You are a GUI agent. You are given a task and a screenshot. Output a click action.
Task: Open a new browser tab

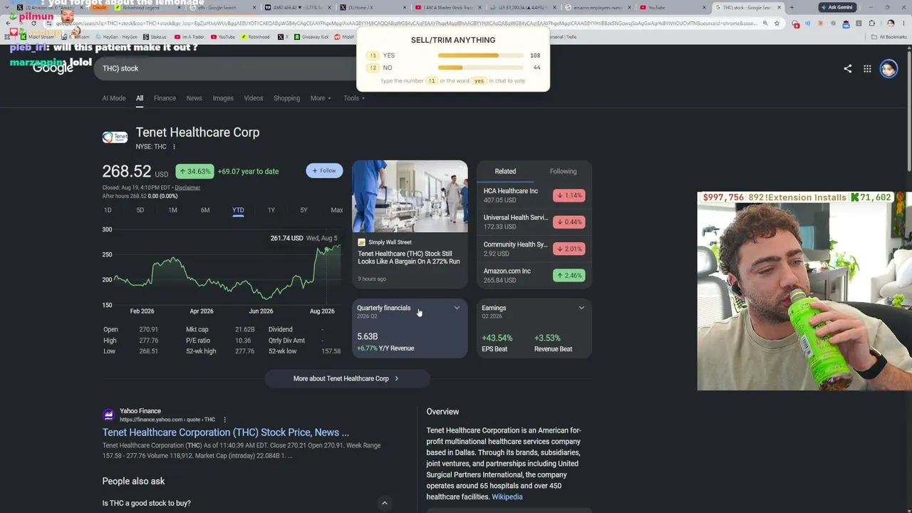pos(792,7)
